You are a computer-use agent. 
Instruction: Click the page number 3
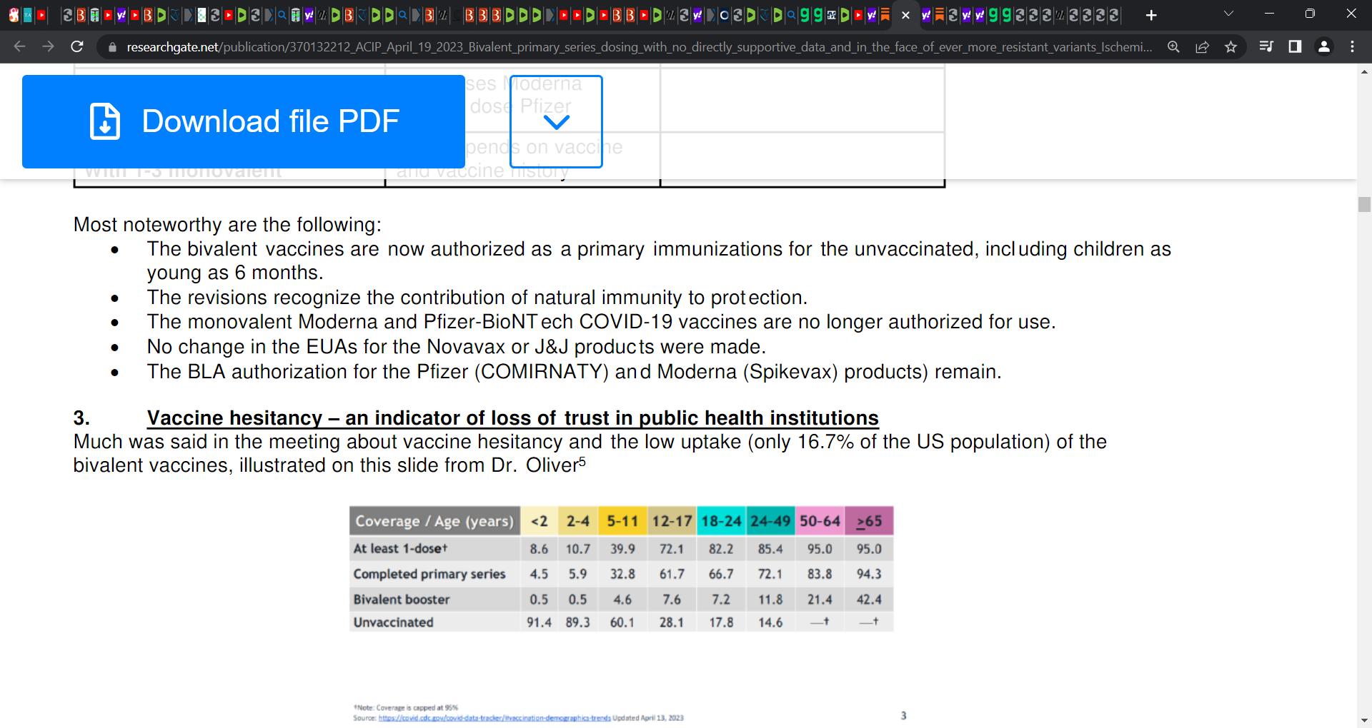903,715
